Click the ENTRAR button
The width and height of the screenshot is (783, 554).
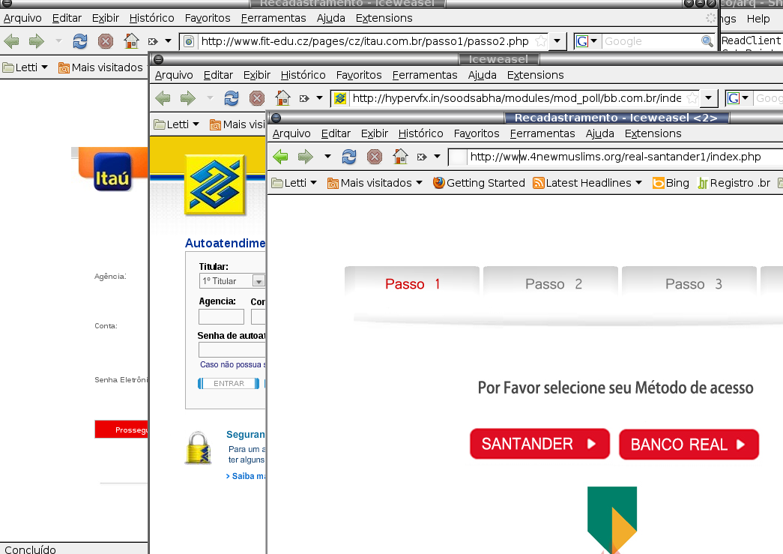point(229,384)
